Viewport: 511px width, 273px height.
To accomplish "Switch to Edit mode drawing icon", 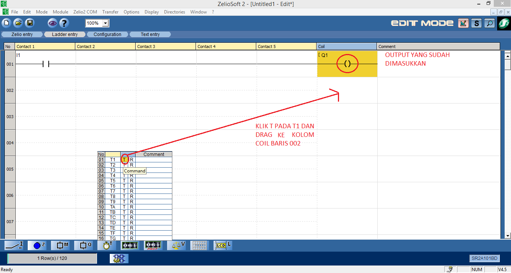I will tap(463, 23).
